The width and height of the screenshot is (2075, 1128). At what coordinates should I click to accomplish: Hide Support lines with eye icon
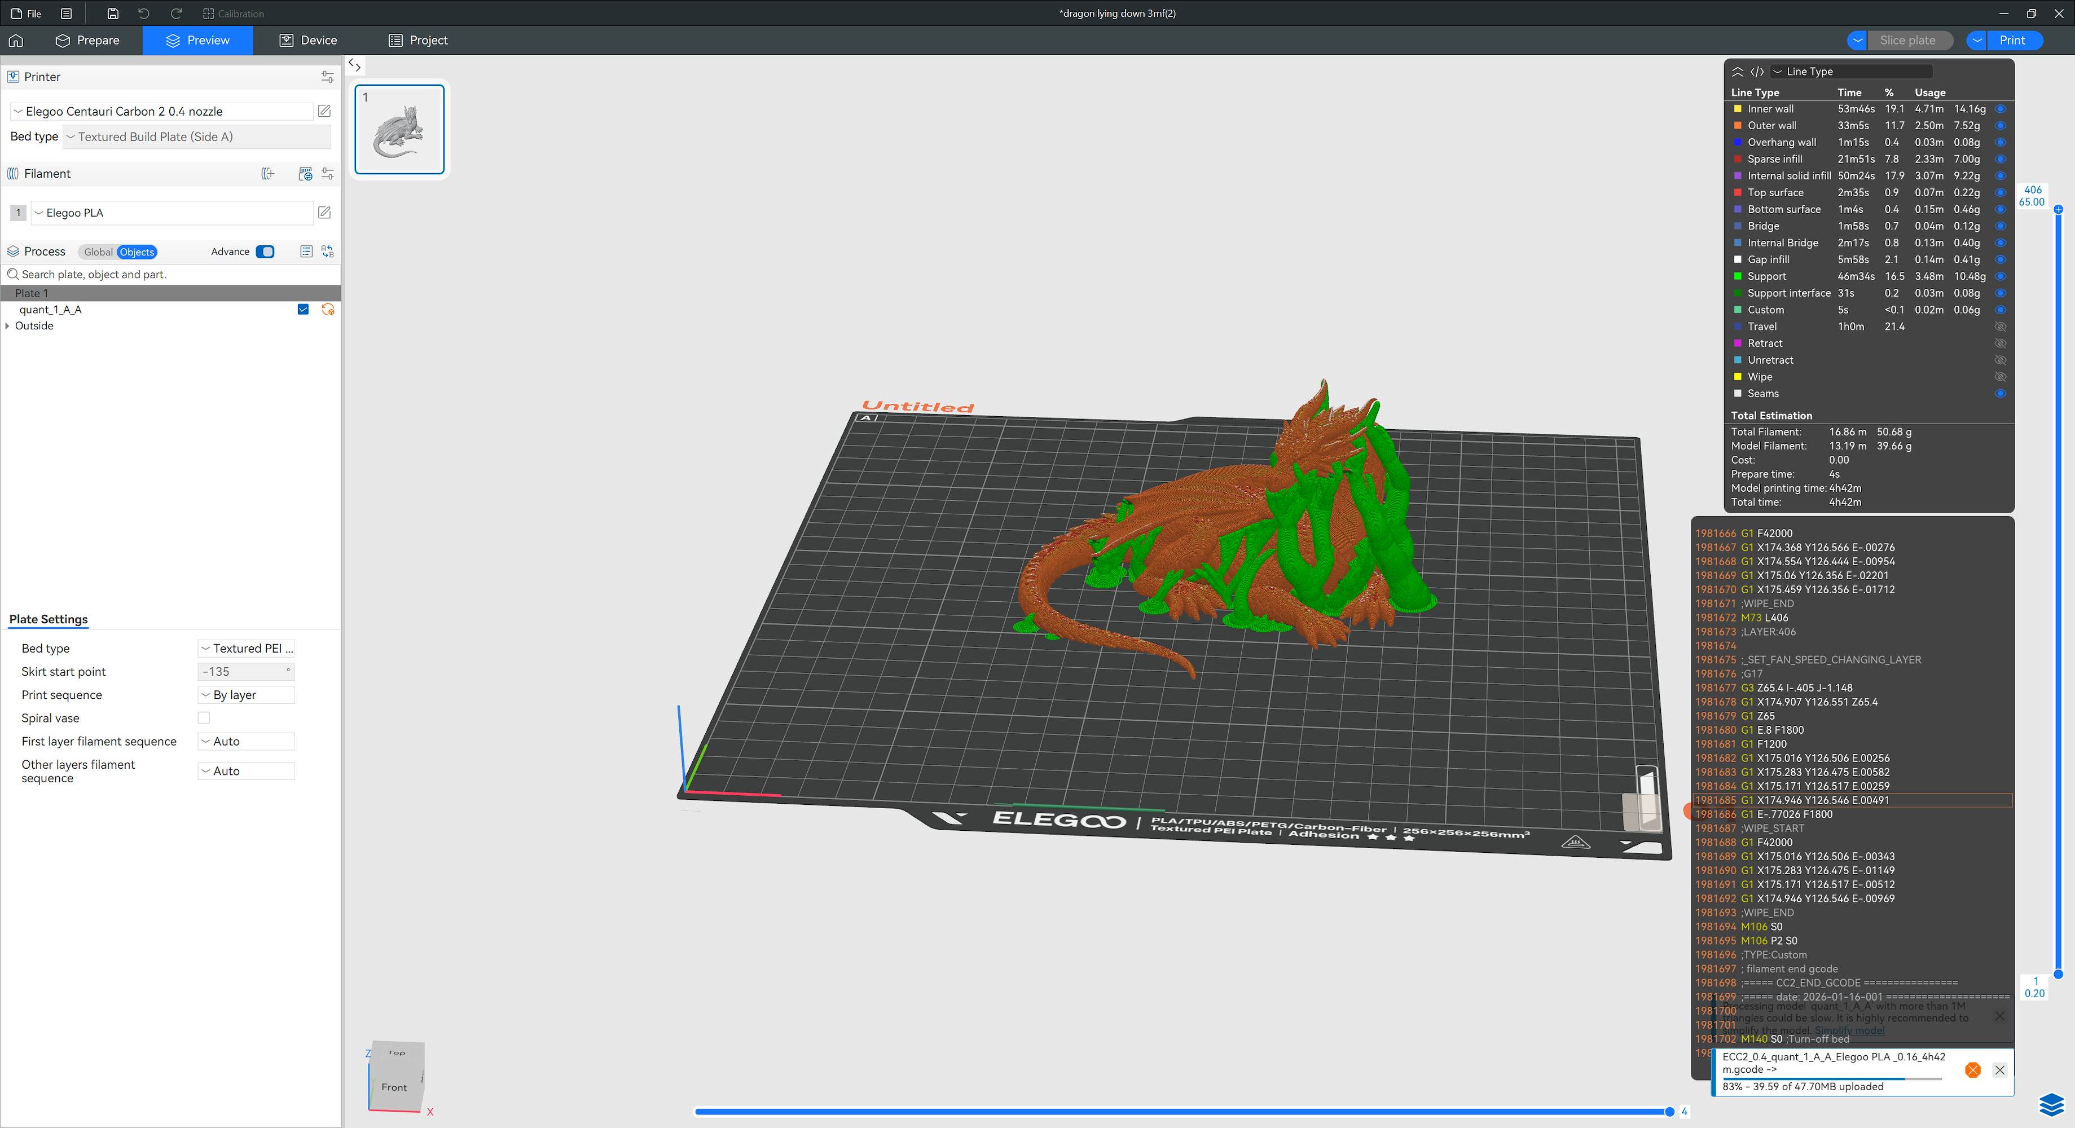pos(2000,276)
